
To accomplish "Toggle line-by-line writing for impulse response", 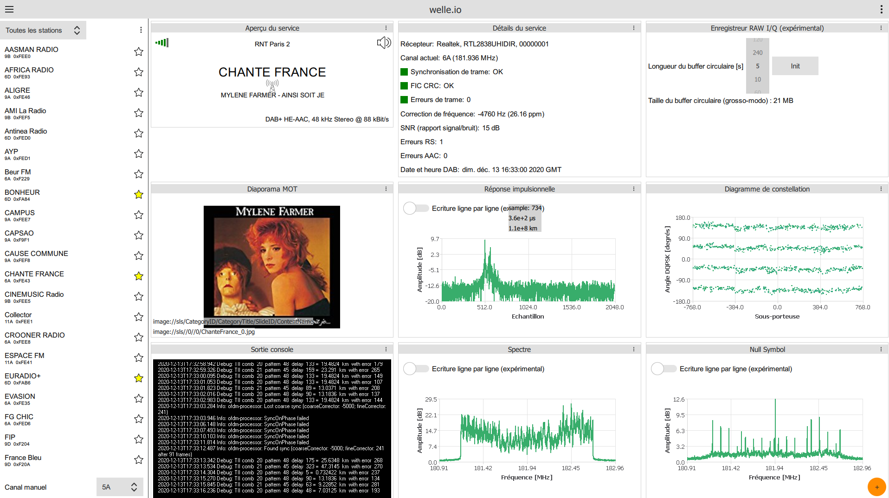I will pos(416,208).
